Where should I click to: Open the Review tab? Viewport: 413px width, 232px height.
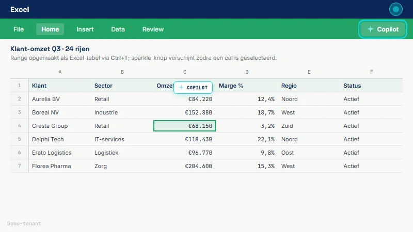point(153,29)
